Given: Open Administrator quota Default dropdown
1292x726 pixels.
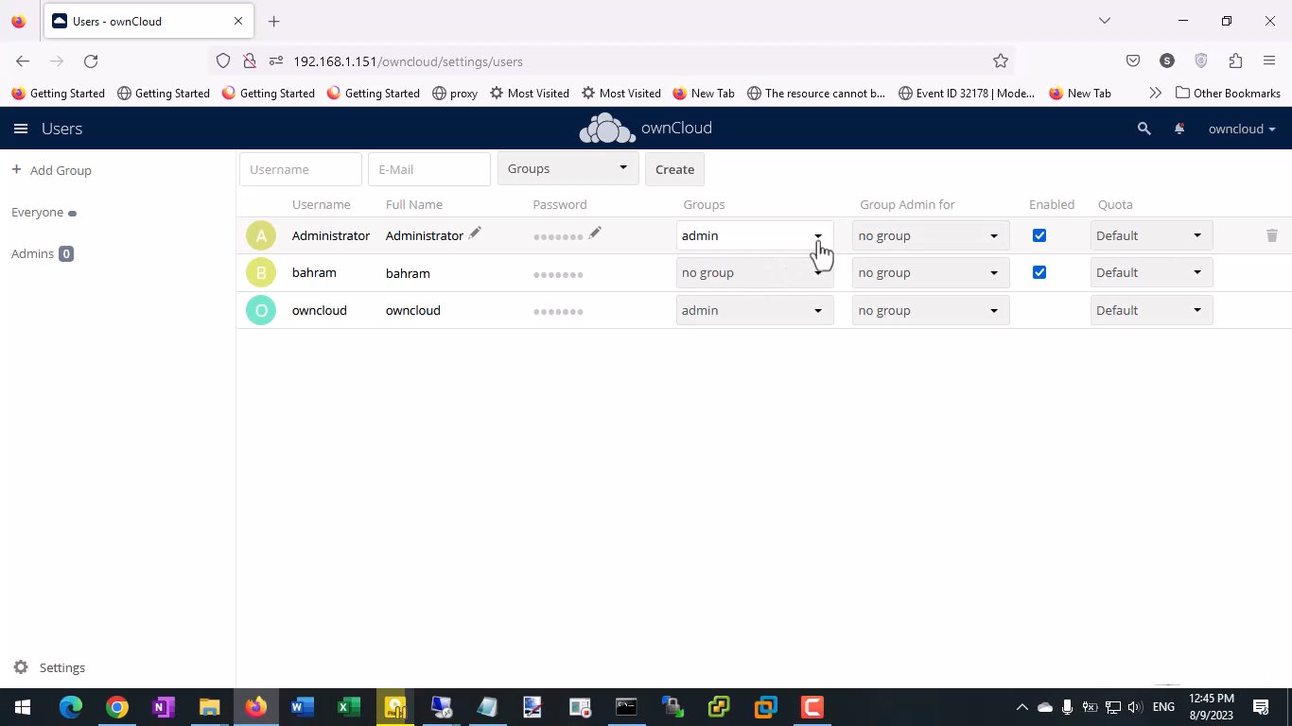Looking at the screenshot, I should pyautogui.click(x=1151, y=235).
